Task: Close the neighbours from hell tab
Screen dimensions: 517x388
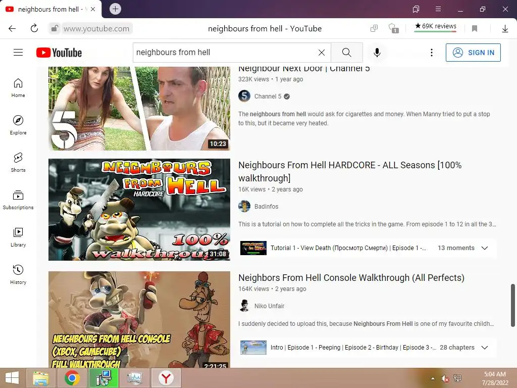Action: 93,9
